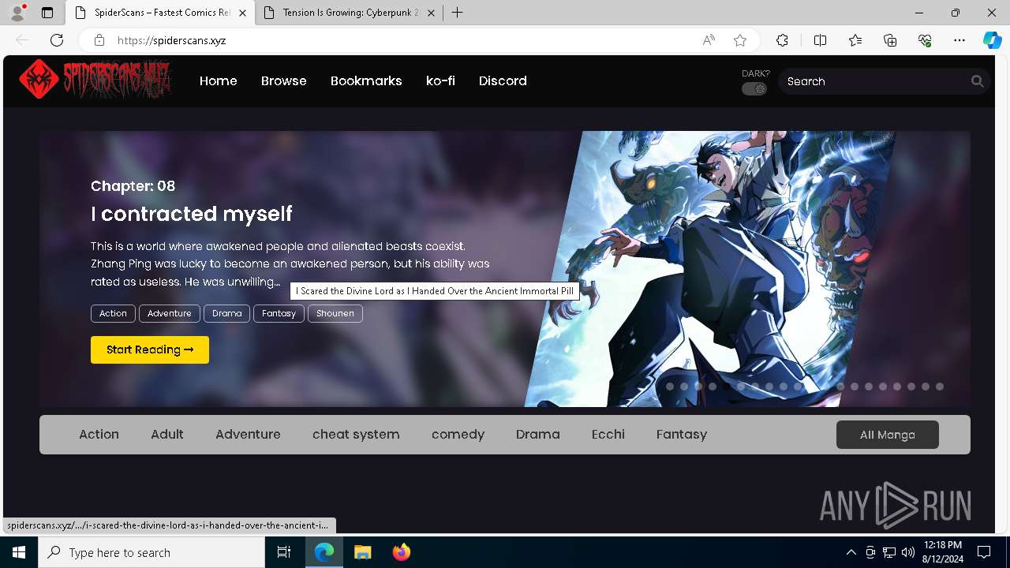The width and height of the screenshot is (1010, 568).
Task: Close the Tension Is Growing Cyberpunk tab
Action: (431, 13)
